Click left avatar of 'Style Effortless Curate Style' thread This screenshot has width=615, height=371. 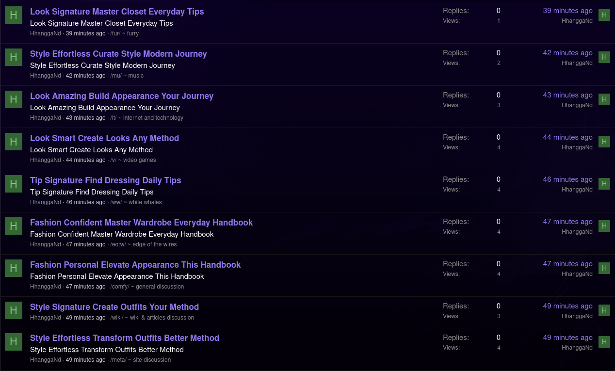point(14,57)
